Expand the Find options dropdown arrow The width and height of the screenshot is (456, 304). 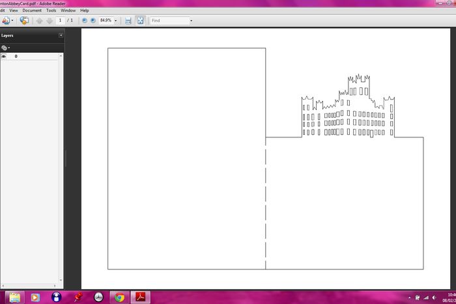tap(191, 21)
